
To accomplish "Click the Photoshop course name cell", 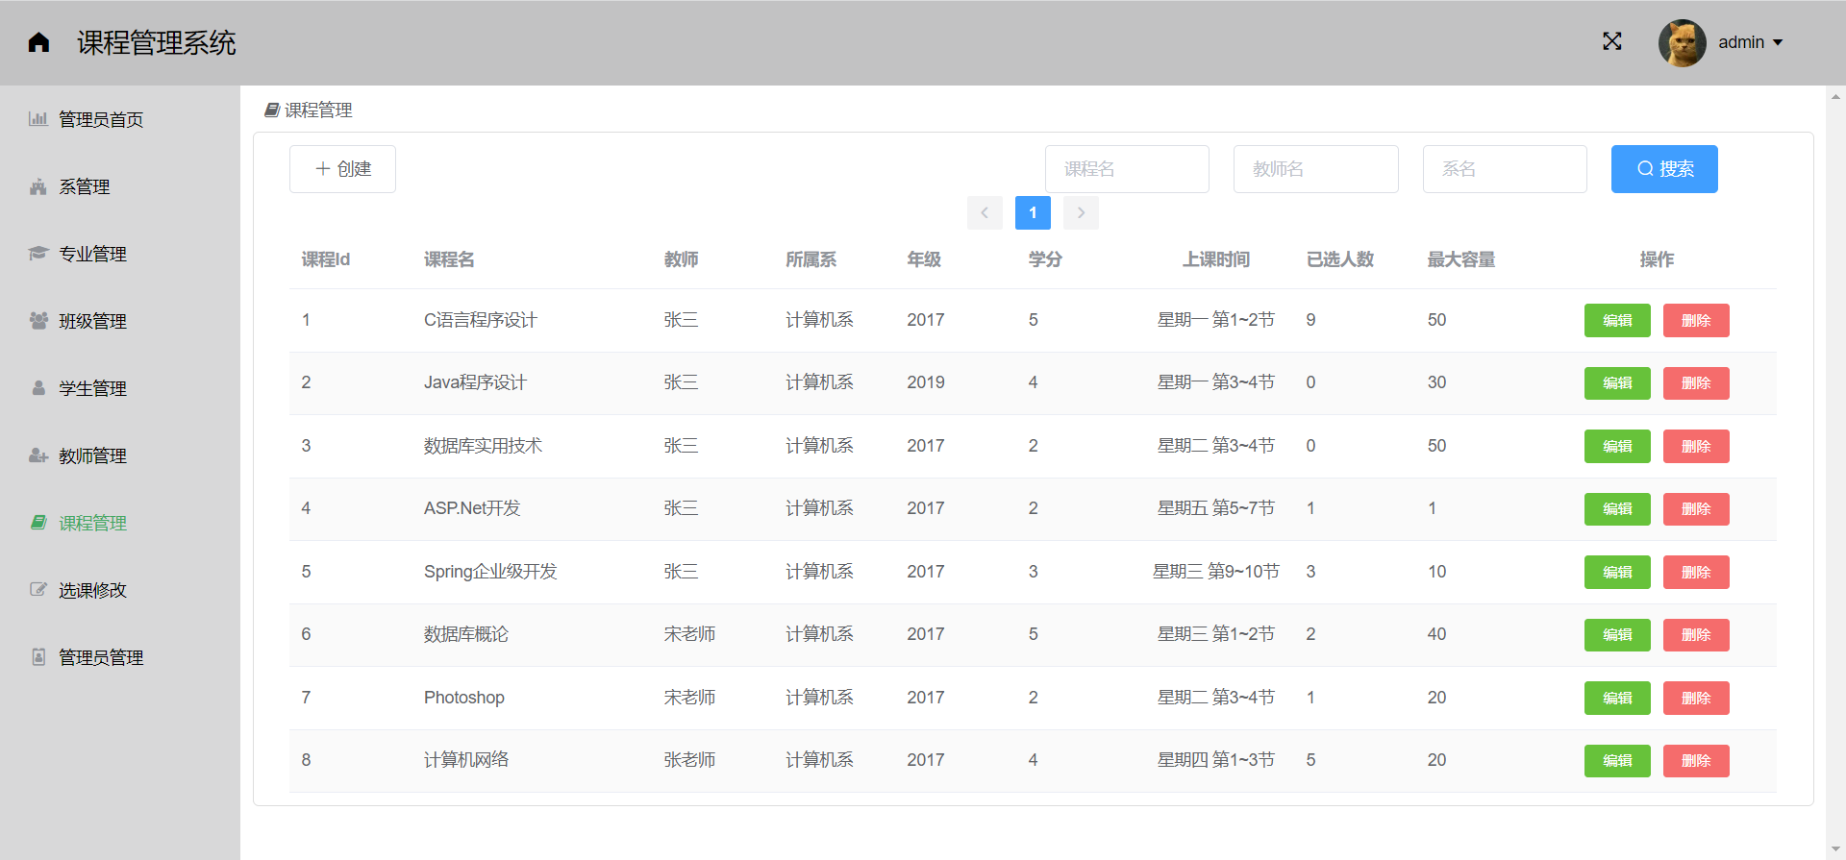I will [x=464, y=698].
